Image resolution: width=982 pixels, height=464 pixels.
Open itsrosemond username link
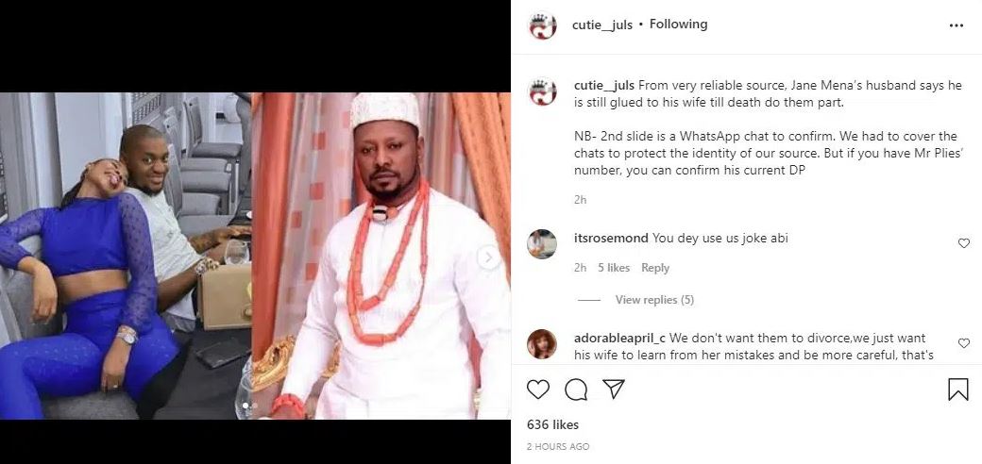click(x=611, y=239)
